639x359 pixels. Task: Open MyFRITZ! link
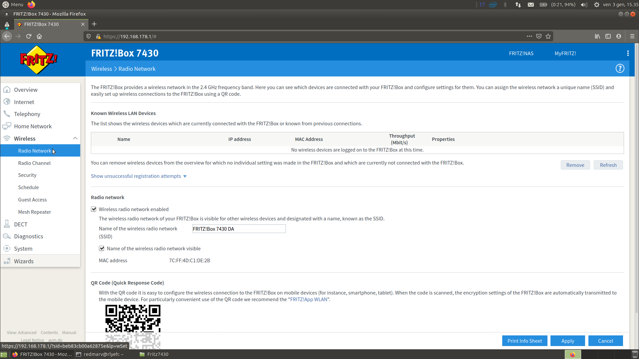(x=565, y=53)
